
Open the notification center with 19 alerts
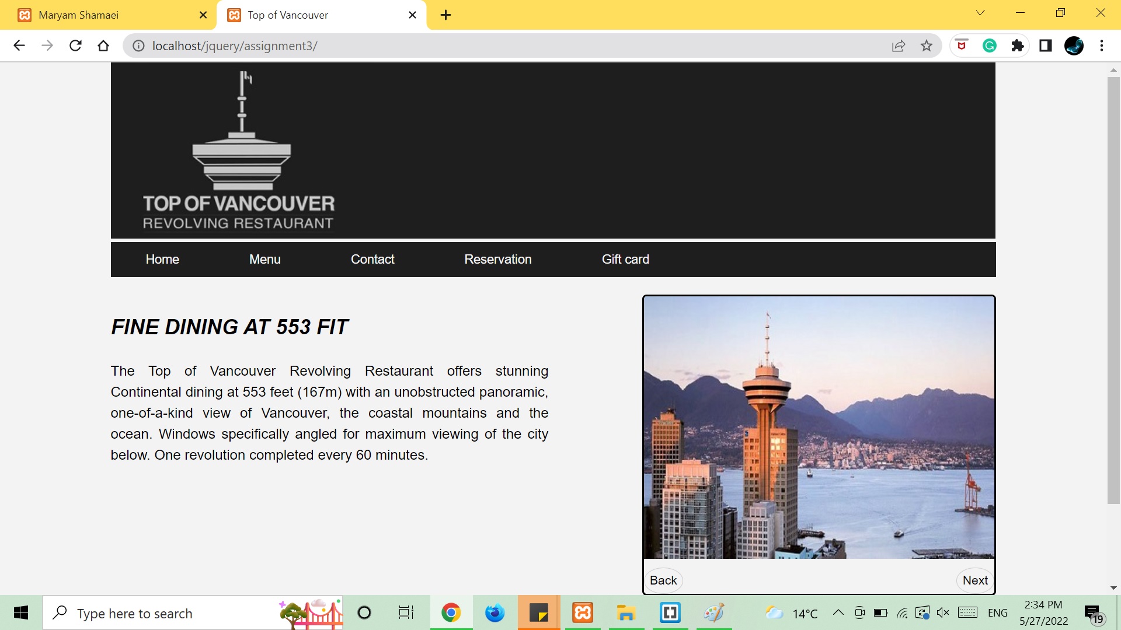point(1094,614)
